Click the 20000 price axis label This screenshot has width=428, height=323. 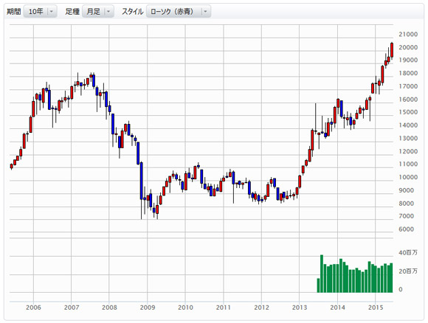coord(408,47)
